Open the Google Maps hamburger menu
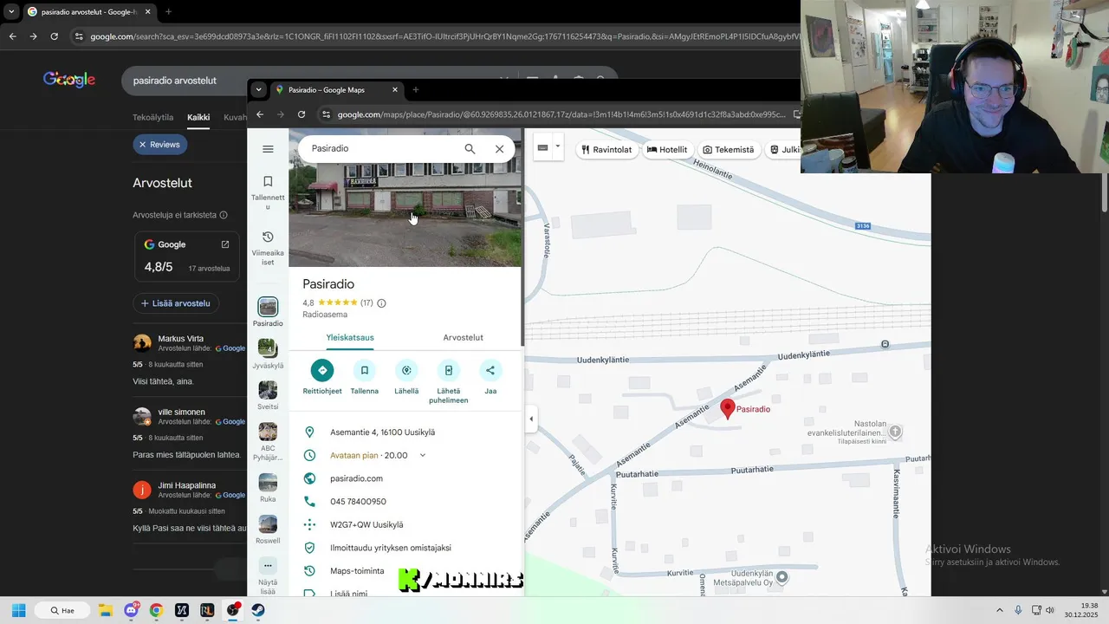 click(268, 149)
